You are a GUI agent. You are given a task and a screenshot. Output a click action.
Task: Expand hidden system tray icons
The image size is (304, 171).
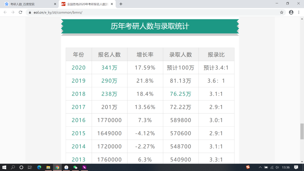260,167
